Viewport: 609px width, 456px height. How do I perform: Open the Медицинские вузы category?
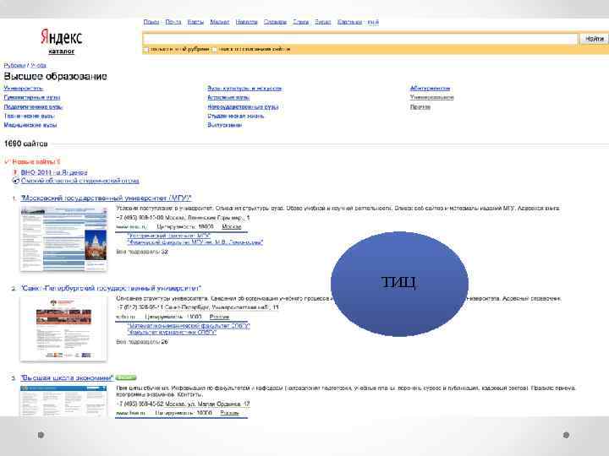tap(30, 125)
